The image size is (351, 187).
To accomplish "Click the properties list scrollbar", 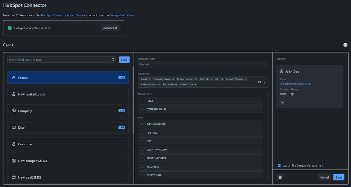I will 268,136.
